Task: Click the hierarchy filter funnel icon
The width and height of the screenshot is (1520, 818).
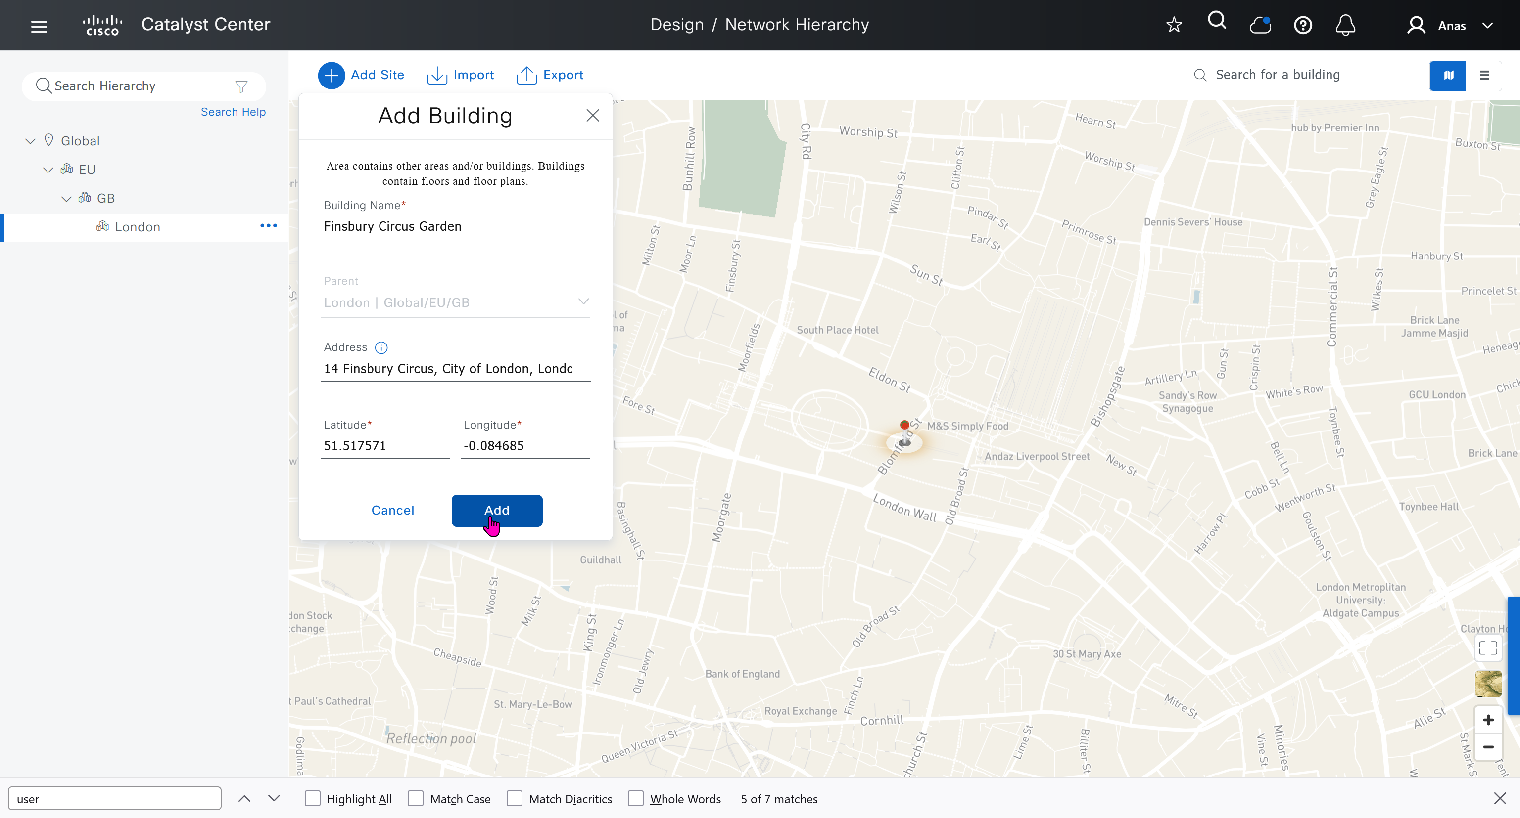Action: coord(241,87)
